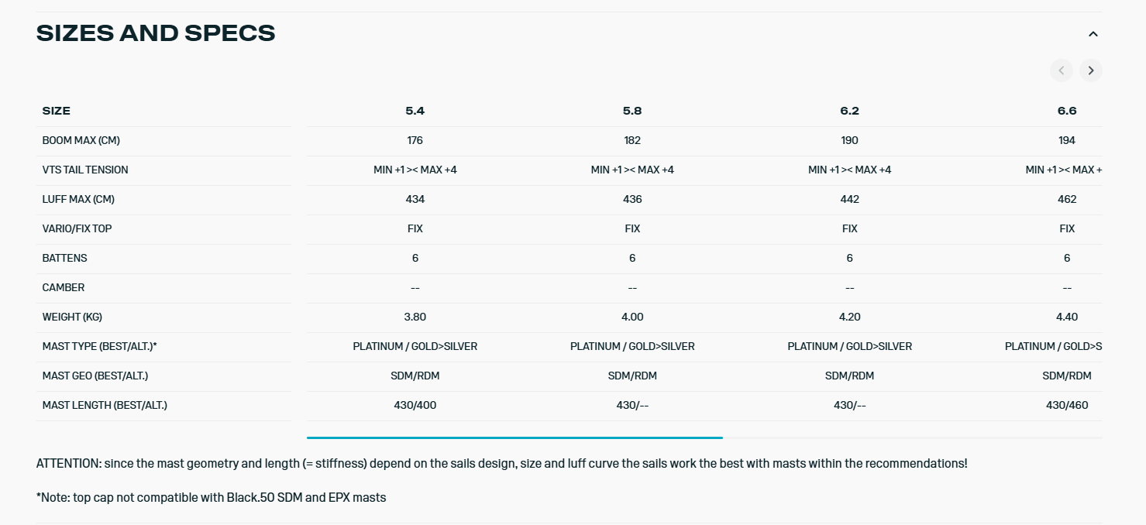The image size is (1146, 525).
Task: Click the 430/400 mast length value
Action: pyautogui.click(x=415, y=405)
